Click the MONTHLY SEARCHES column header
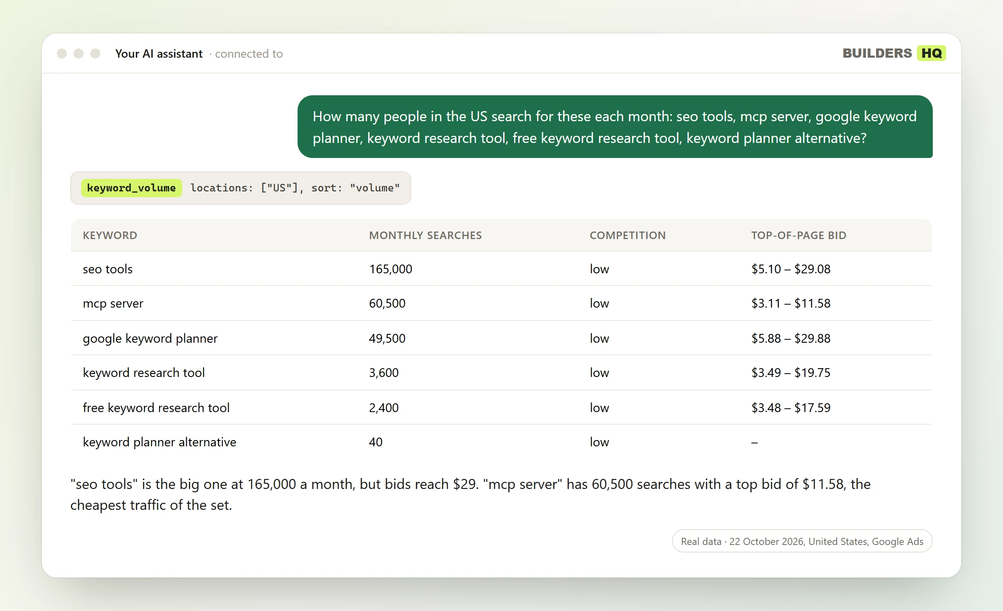 [425, 235]
